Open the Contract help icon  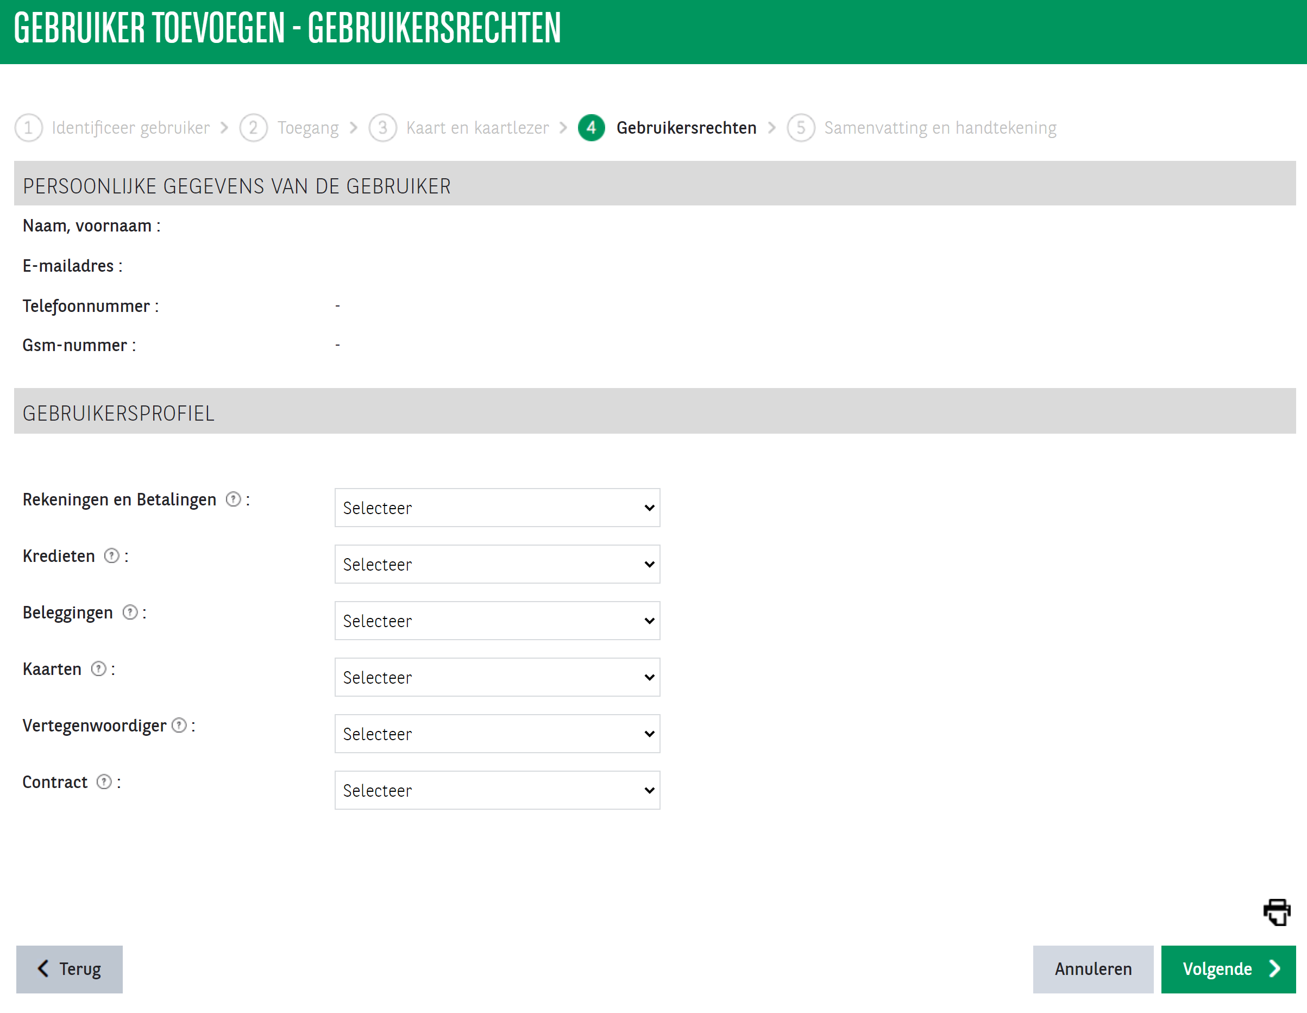[x=104, y=782]
